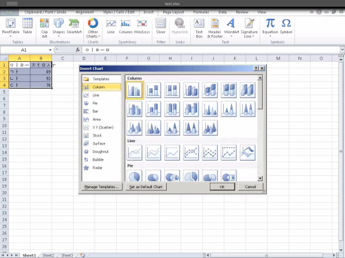Choose the 3-D Line chart thumbnail

click(x=247, y=153)
